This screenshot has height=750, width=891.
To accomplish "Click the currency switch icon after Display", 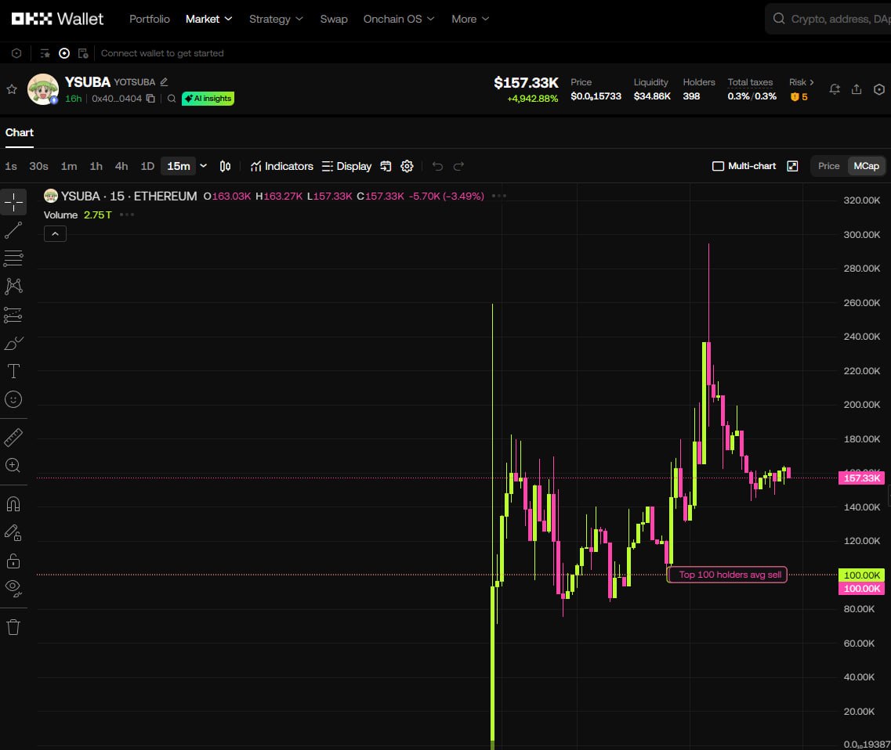I will 386,166.
